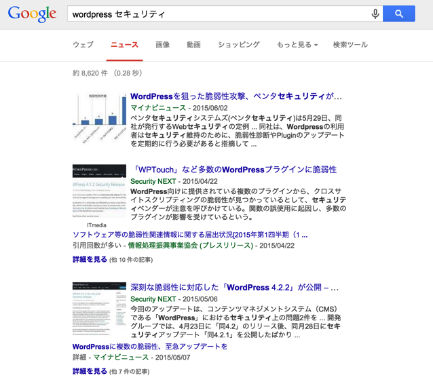This screenshot has height=382, width=433.
Task: Expand the もっと見る dropdown
Action: (x=297, y=44)
